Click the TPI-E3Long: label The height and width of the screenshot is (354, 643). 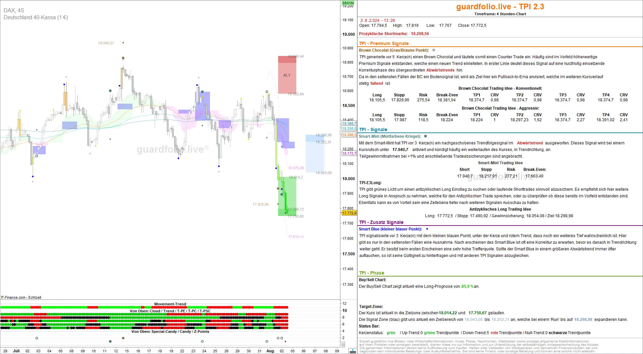pos(370,182)
